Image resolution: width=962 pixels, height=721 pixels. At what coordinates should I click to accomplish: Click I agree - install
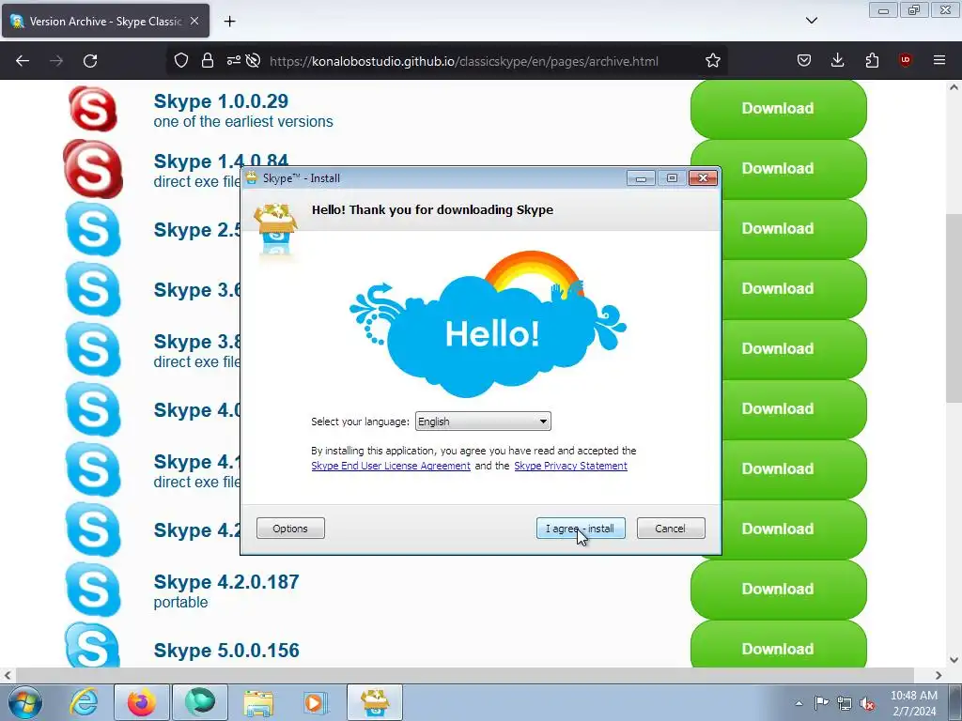(x=581, y=529)
